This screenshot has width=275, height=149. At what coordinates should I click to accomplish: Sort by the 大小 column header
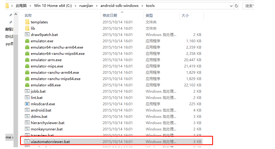click(185, 16)
